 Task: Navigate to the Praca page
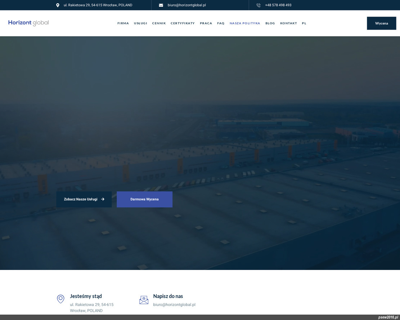click(x=206, y=23)
